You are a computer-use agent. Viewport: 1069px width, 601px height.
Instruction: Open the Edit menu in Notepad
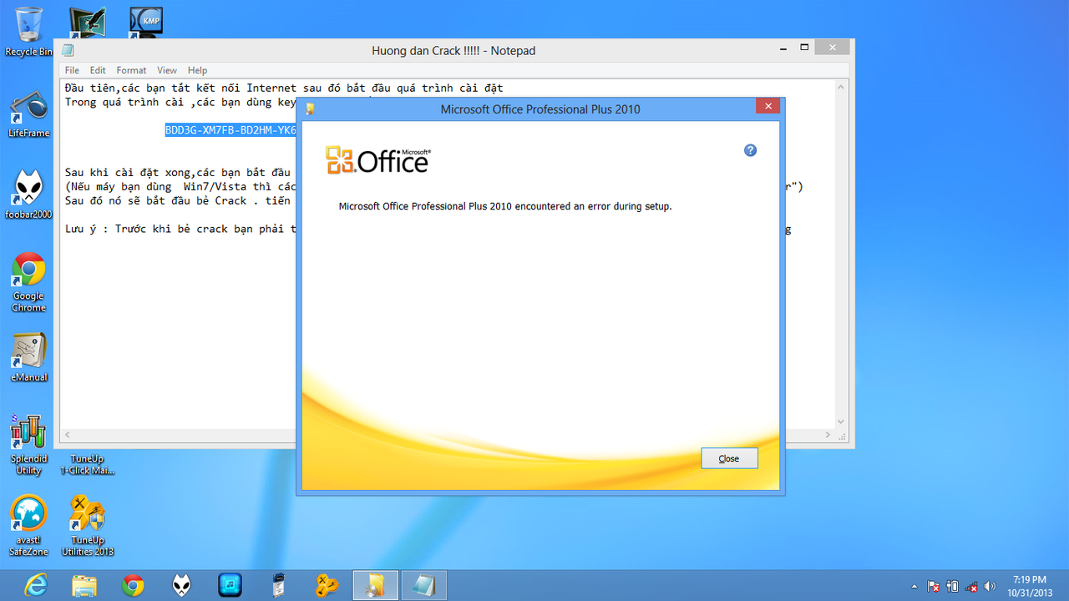click(98, 70)
